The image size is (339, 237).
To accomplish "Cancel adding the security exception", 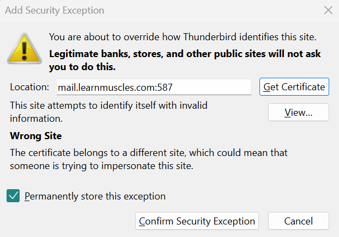I will (299, 221).
